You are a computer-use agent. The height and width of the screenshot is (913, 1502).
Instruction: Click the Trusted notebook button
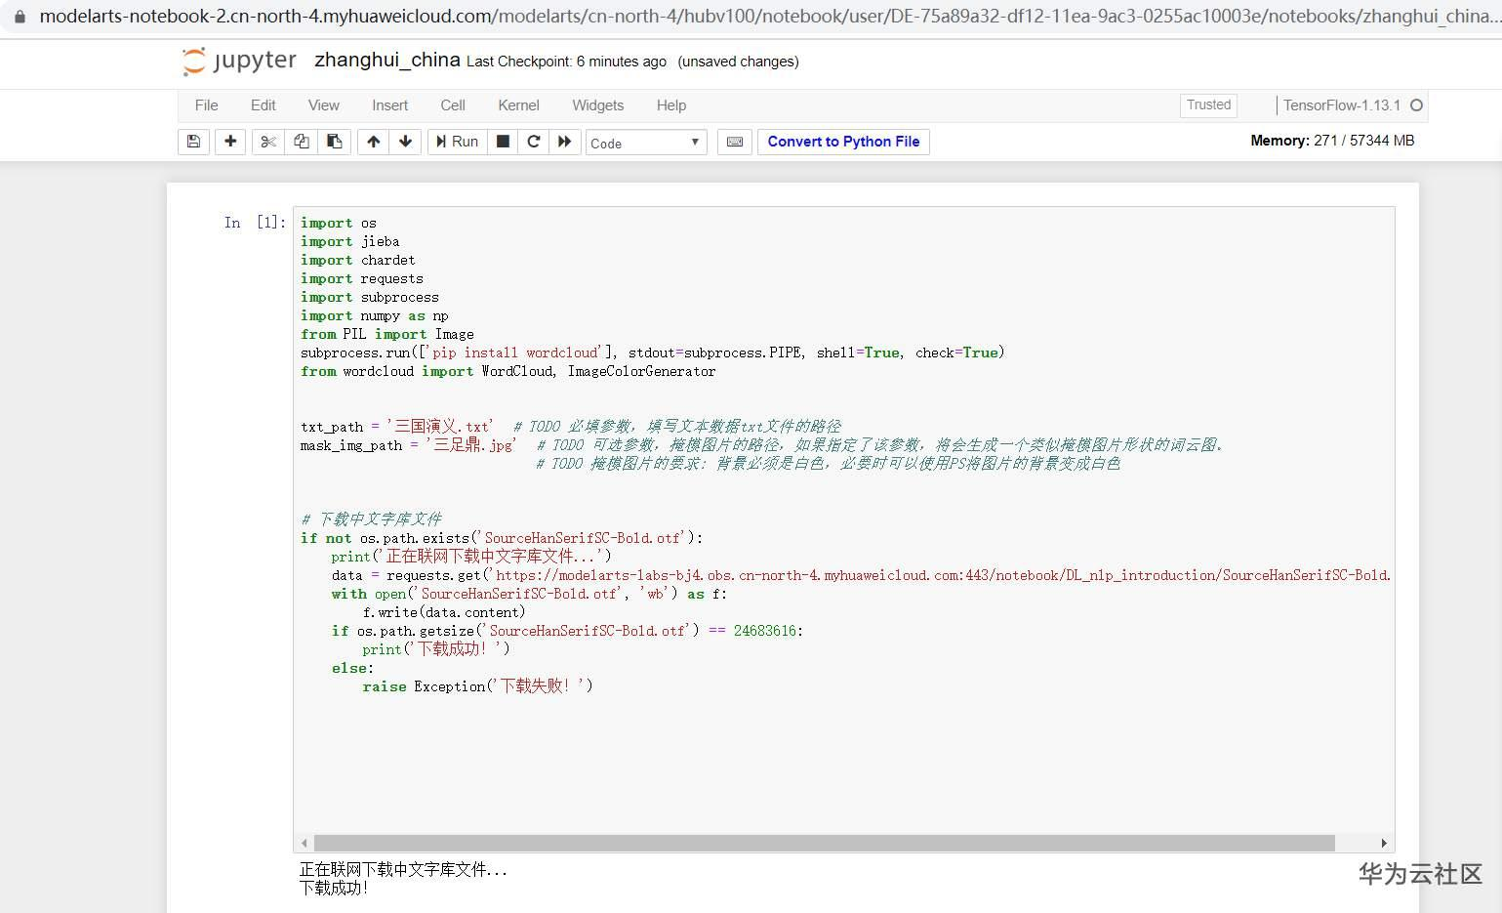point(1208,105)
